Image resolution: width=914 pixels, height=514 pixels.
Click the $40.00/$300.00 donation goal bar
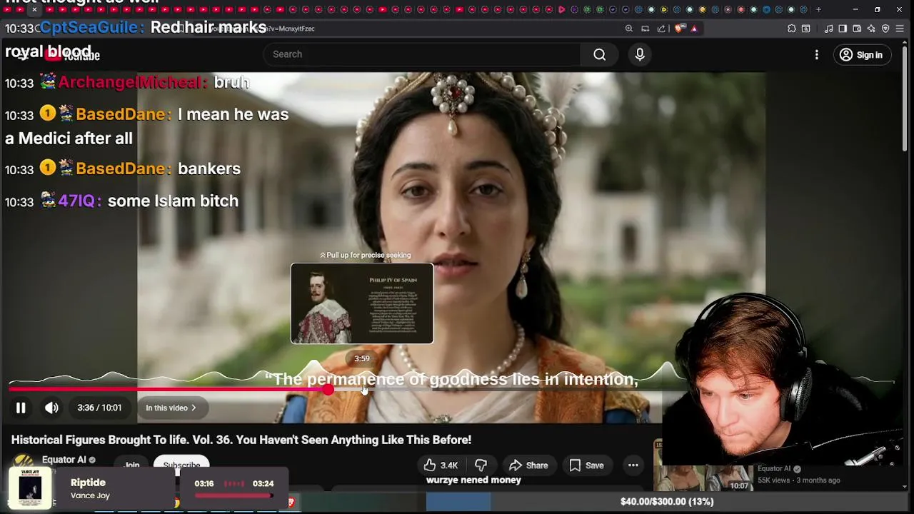pyautogui.click(x=666, y=502)
